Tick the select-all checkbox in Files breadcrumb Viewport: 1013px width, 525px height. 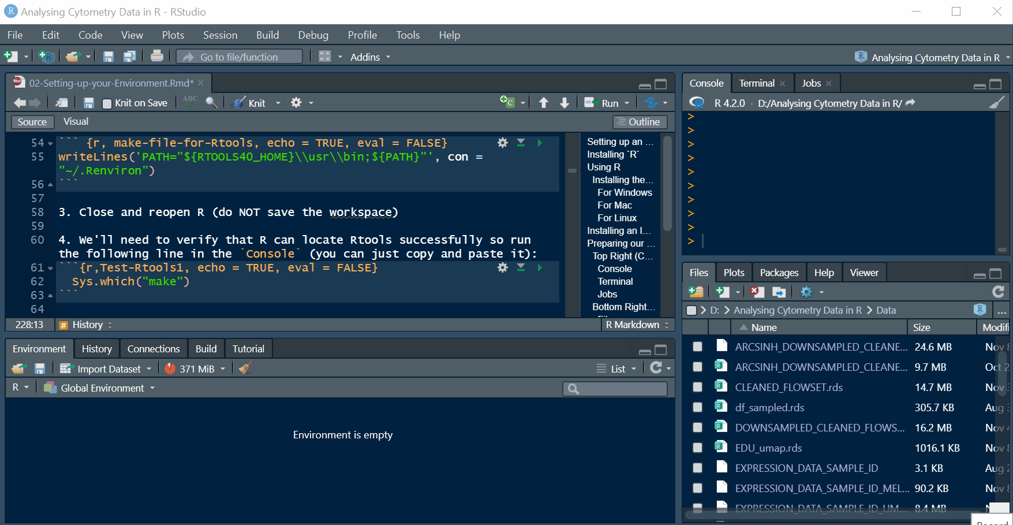(x=691, y=310)
